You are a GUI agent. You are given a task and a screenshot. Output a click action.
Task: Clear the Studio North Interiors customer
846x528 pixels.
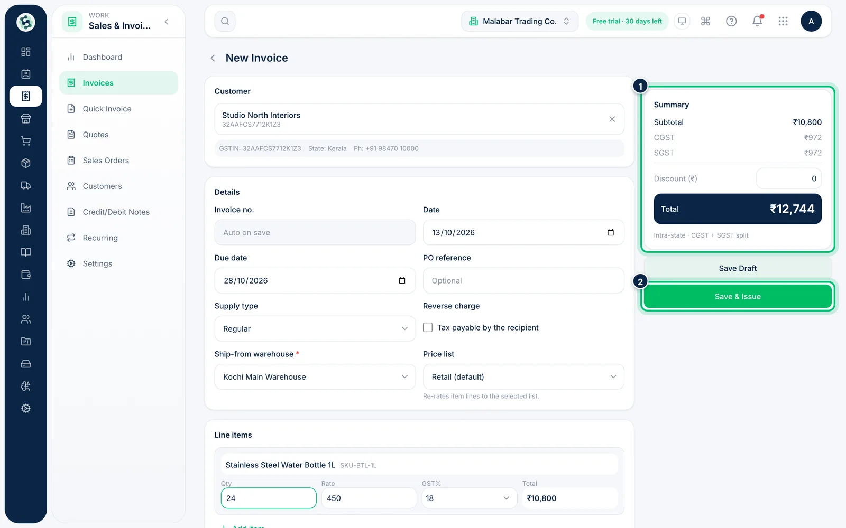pyautogui.click(x=612, y=119)
